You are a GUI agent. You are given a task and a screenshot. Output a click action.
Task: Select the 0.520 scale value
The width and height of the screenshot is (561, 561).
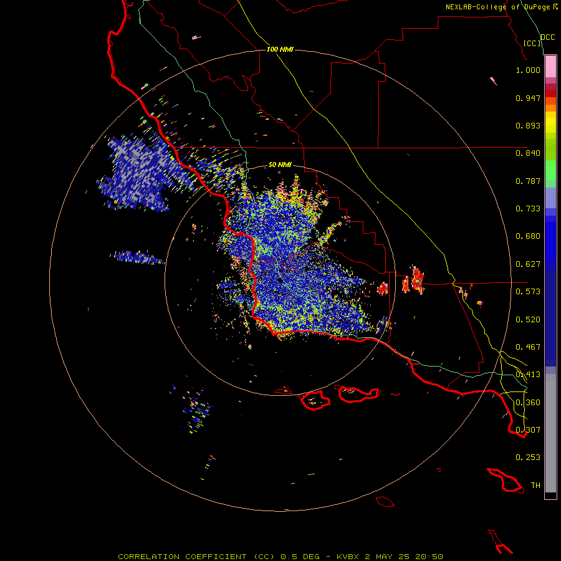pos(528,320)
